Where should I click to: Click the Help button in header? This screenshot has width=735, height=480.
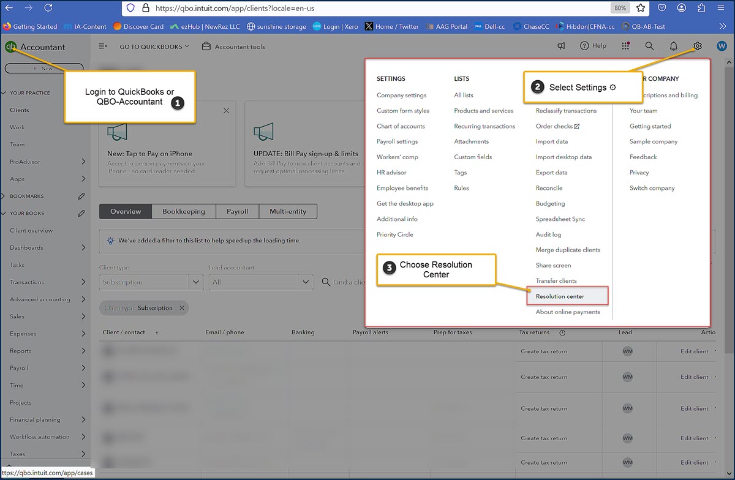(593, 46)
